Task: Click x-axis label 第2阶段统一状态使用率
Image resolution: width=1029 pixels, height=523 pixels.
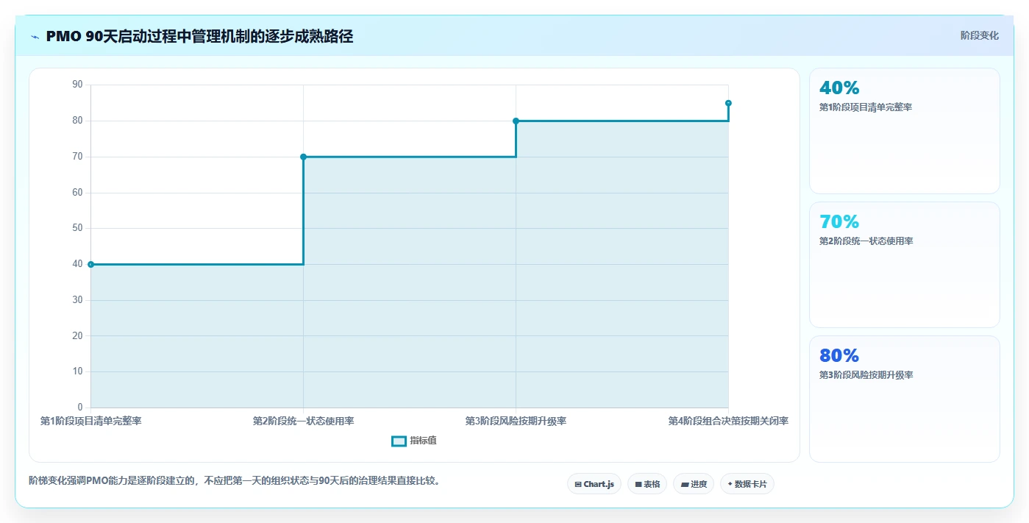Action: pos(303,421)
